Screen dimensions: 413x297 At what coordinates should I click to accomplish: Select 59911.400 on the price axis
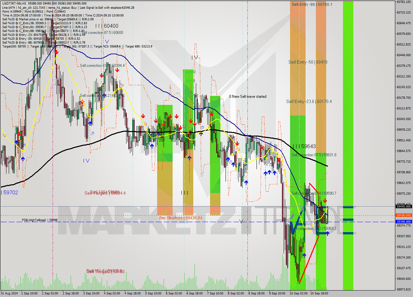403,140
